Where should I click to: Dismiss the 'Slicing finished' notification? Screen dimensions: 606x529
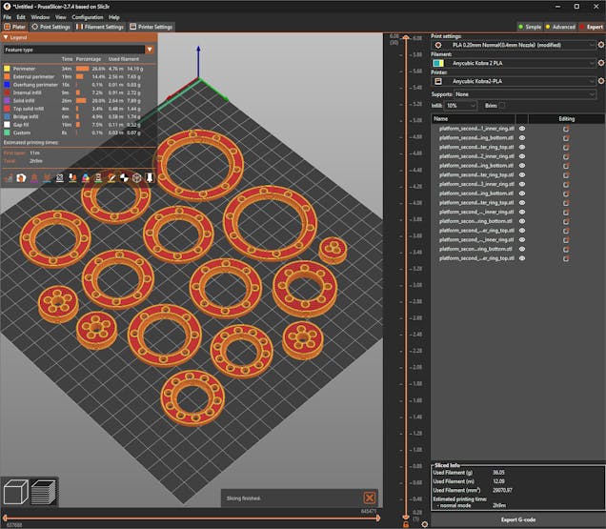click(x=369, y=498)
